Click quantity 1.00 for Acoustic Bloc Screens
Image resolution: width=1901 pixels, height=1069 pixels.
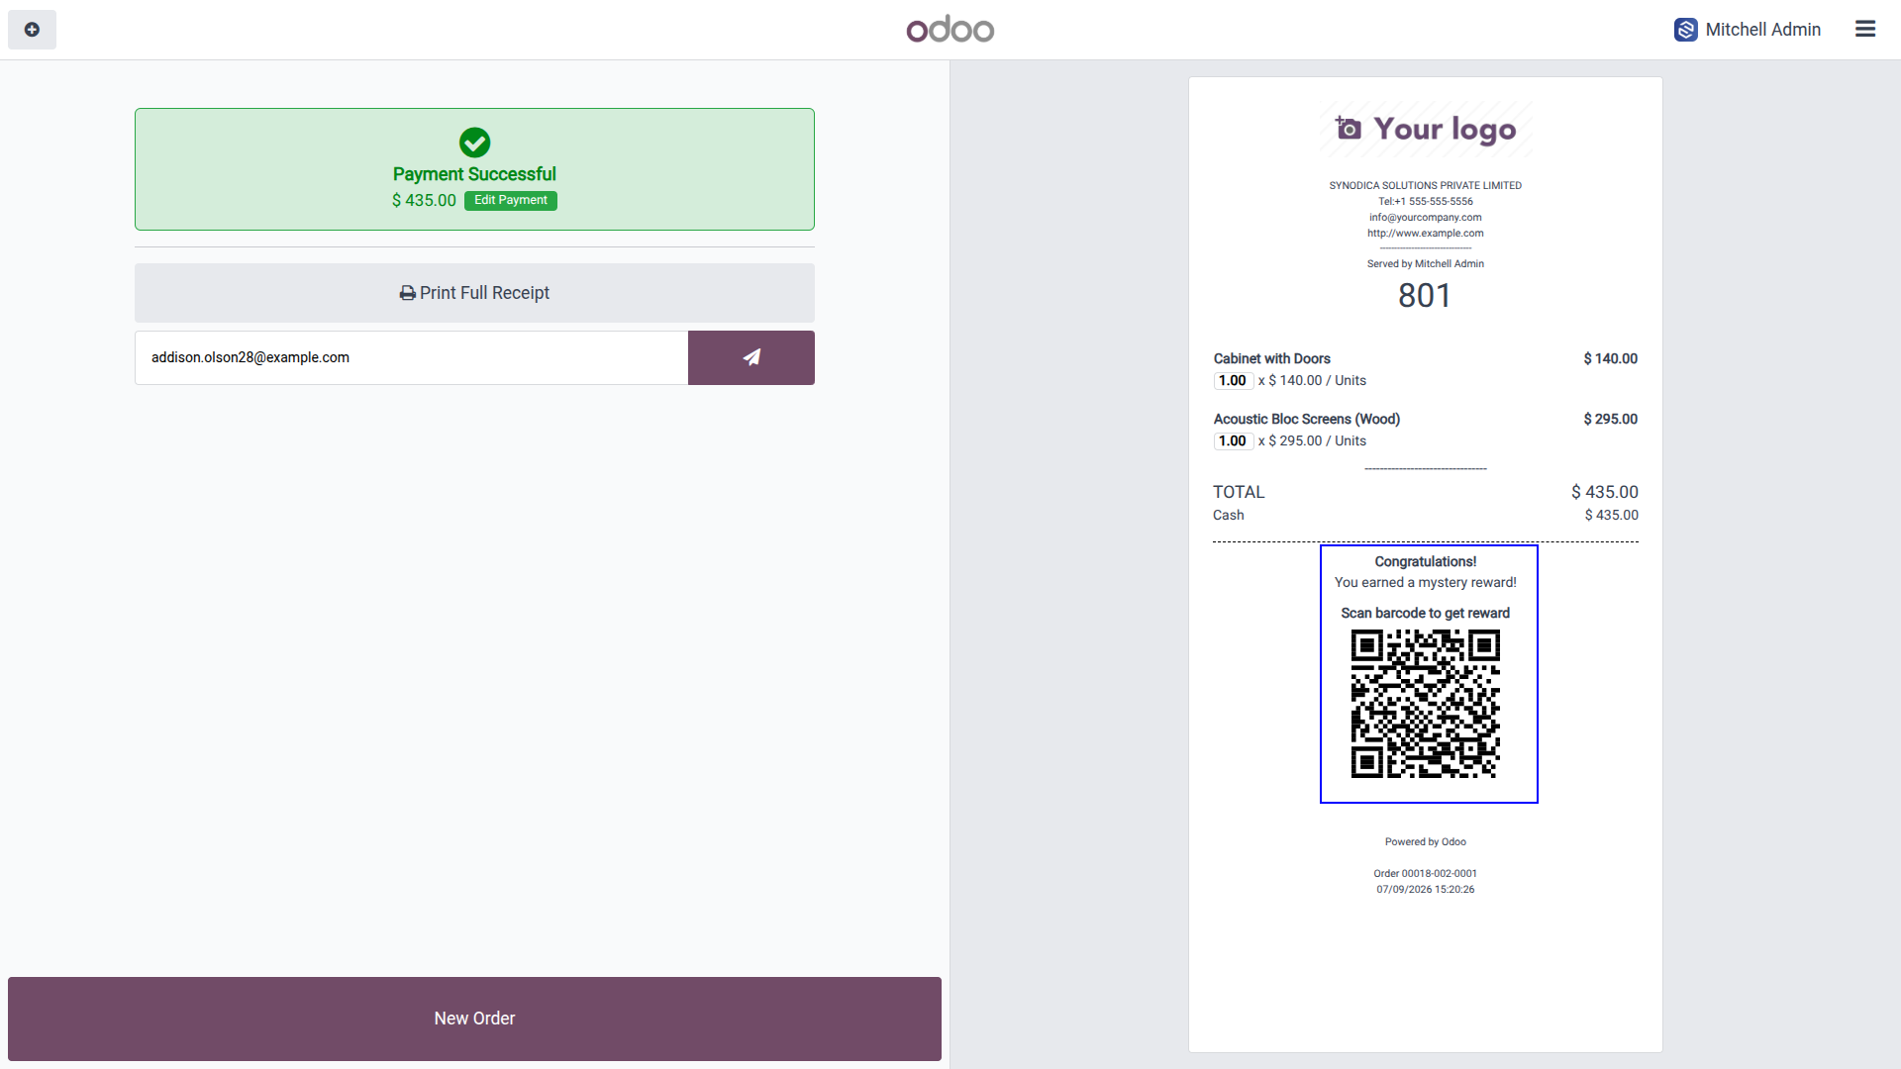[1233, 441]
